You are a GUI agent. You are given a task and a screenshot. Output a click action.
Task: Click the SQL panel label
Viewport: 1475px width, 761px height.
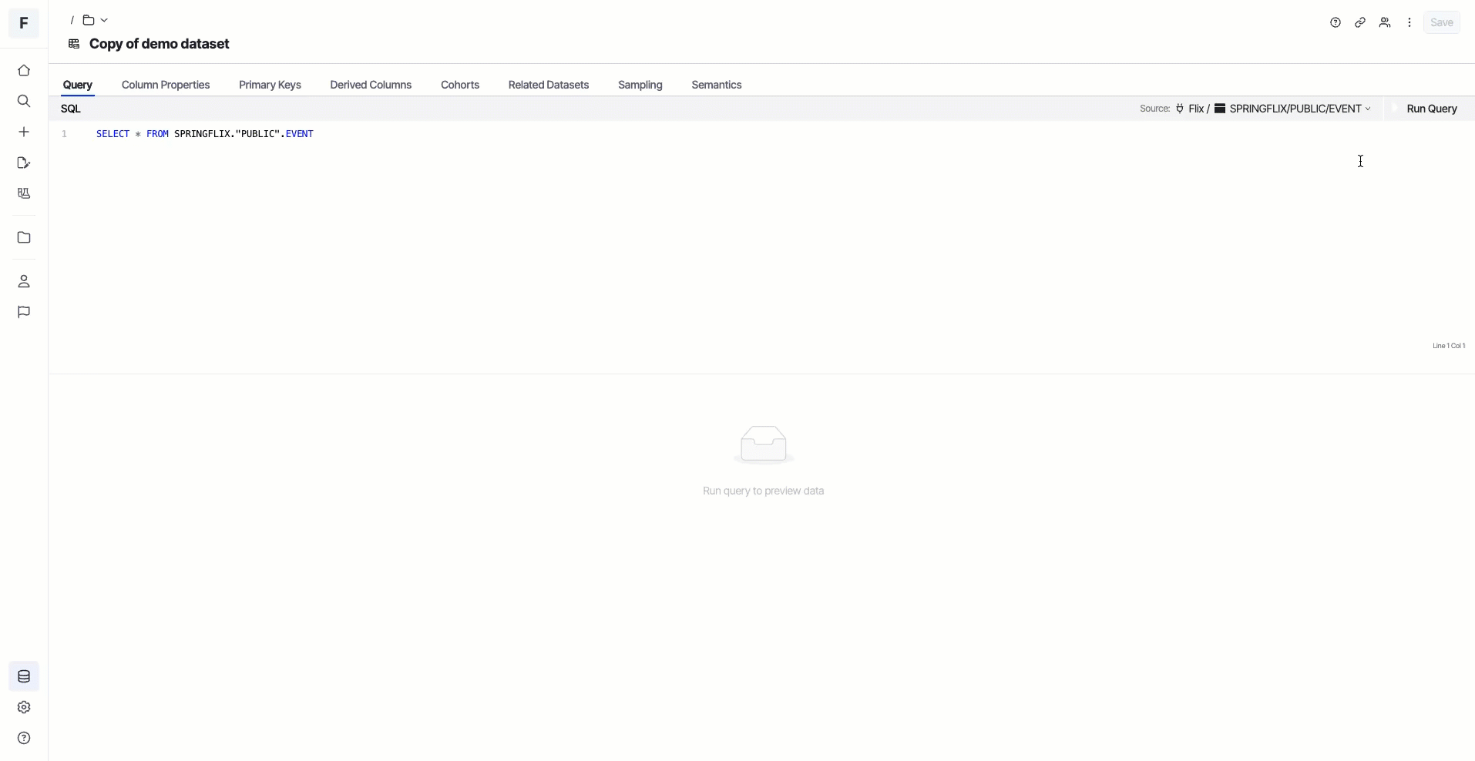(71, 109)
